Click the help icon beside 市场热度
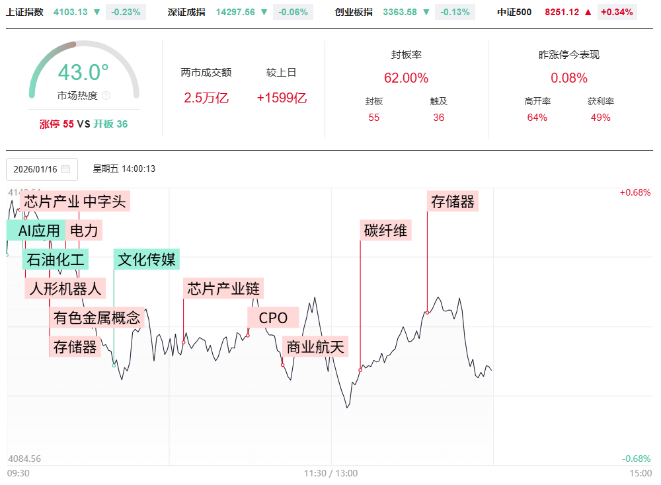 [106, 96]
